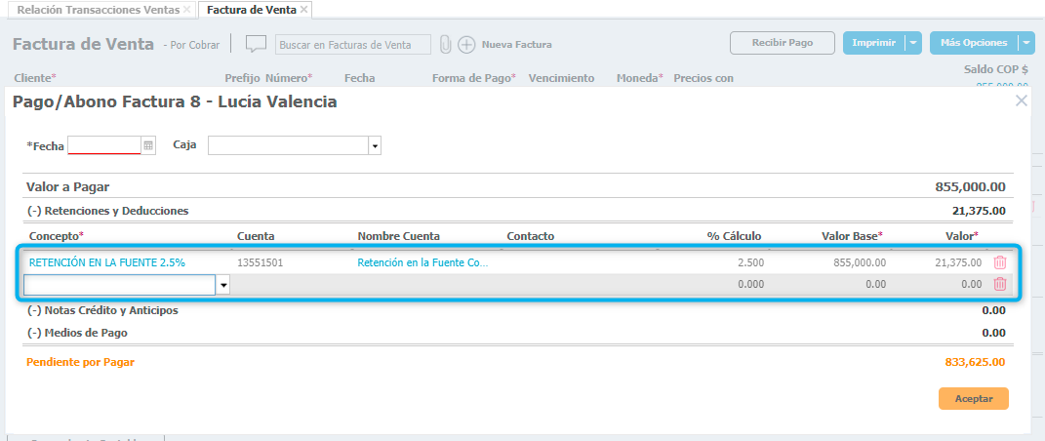
Task: Click the Recibir Pago button
Action: (x=782, y=43)
